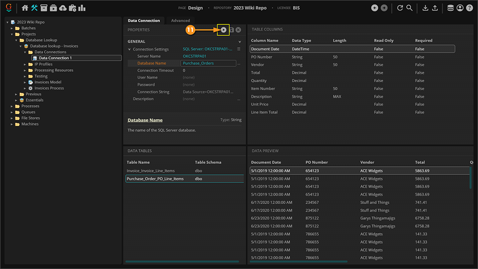Click the database stack icon

click(x=450, y=8)
